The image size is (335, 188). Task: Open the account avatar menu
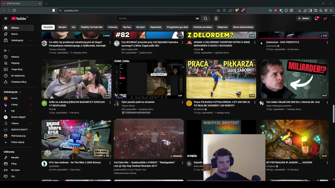coord(325,19)
